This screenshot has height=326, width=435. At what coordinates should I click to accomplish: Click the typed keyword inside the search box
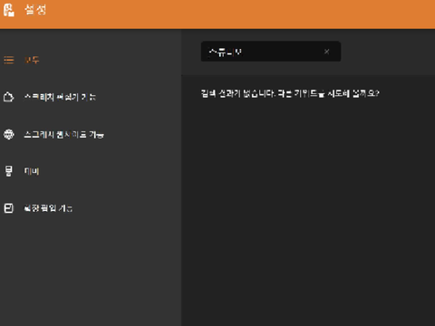pos(226,52)
